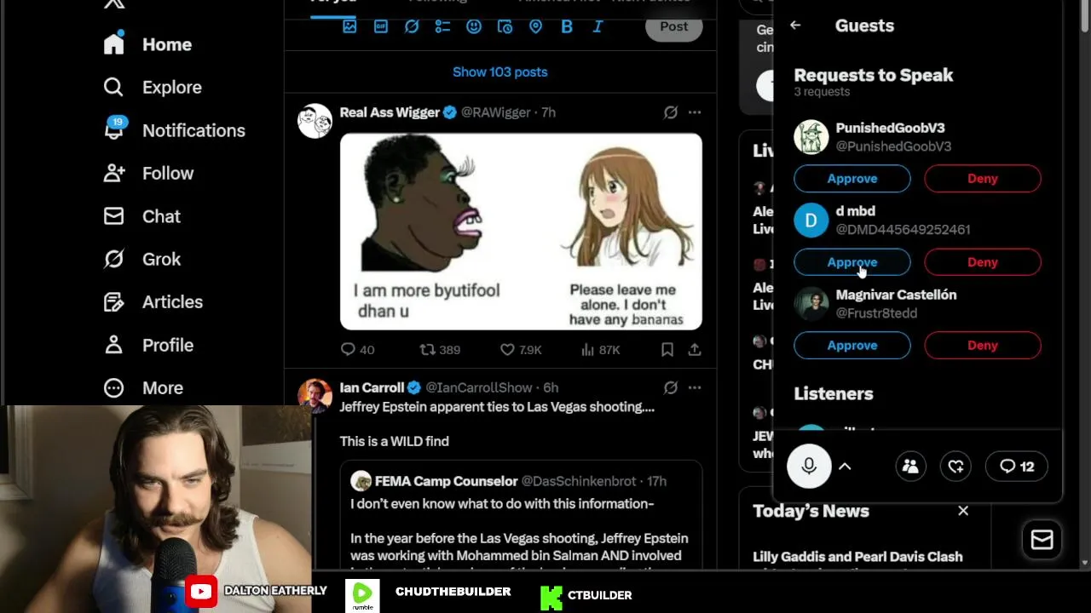
Task: Open more options on Ian Carroll post
Action: [x=695, y=387]
